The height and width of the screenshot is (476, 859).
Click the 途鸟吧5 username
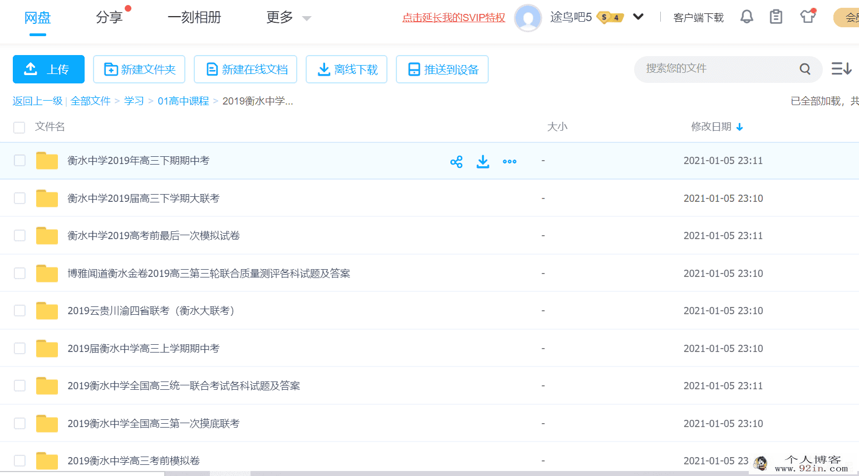(571, 17)
